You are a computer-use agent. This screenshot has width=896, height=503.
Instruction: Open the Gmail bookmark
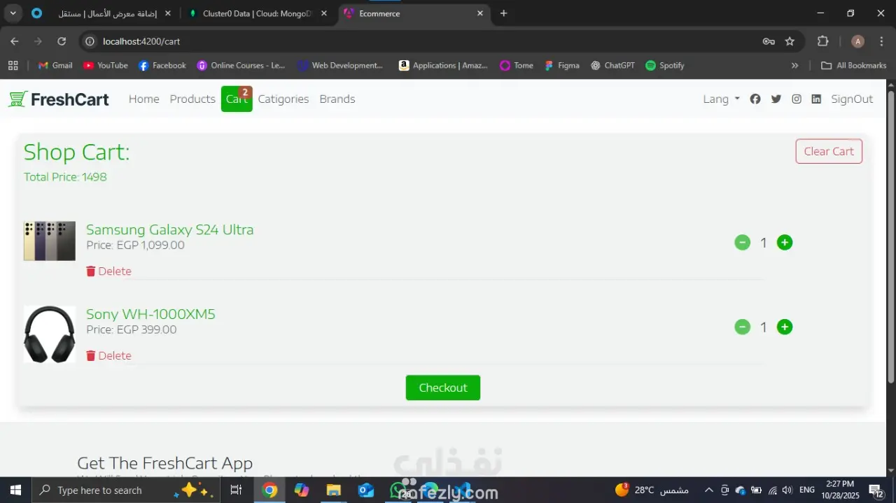[x=55, y=65]
